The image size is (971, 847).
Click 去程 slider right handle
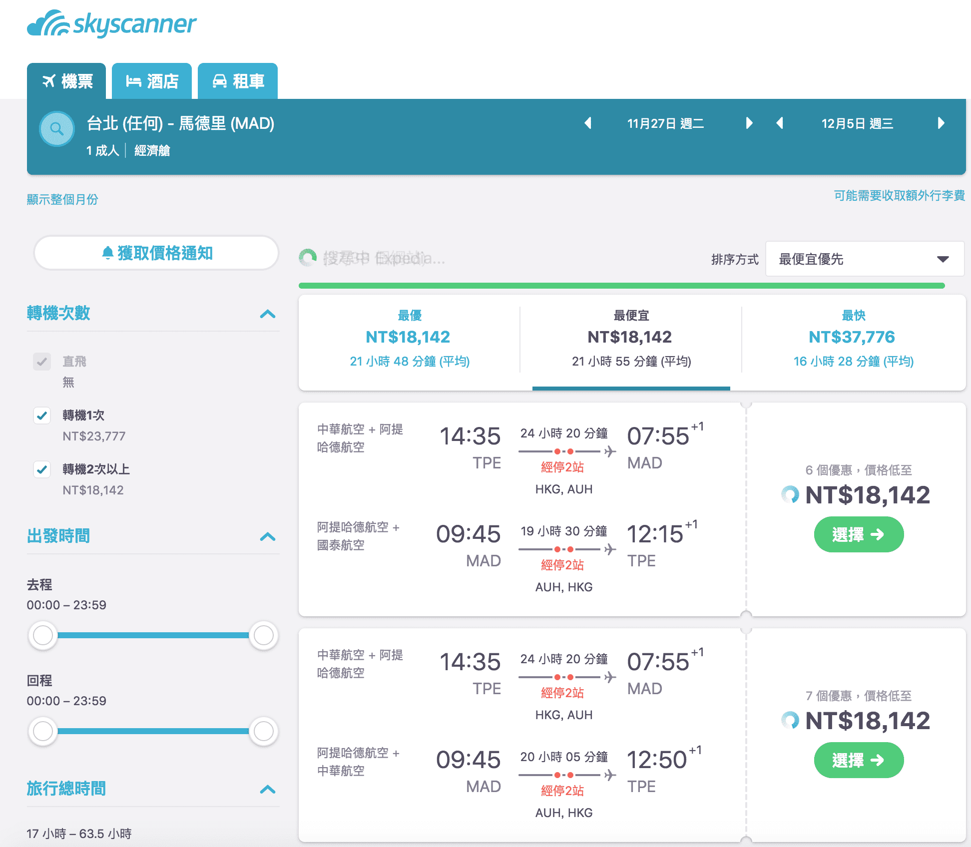point(263,635)
